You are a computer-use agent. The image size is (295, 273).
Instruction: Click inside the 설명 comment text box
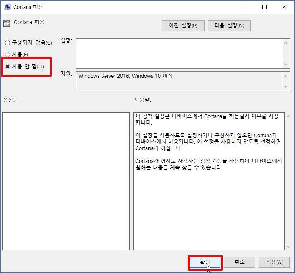tap(179, 53)
